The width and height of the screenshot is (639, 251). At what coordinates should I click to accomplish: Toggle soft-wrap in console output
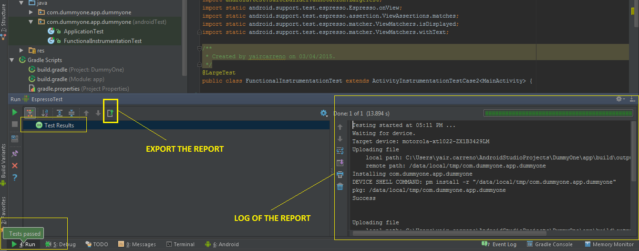(340, 151)
